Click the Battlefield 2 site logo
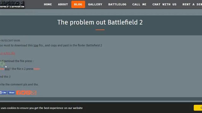 click(x=12, y=4)
